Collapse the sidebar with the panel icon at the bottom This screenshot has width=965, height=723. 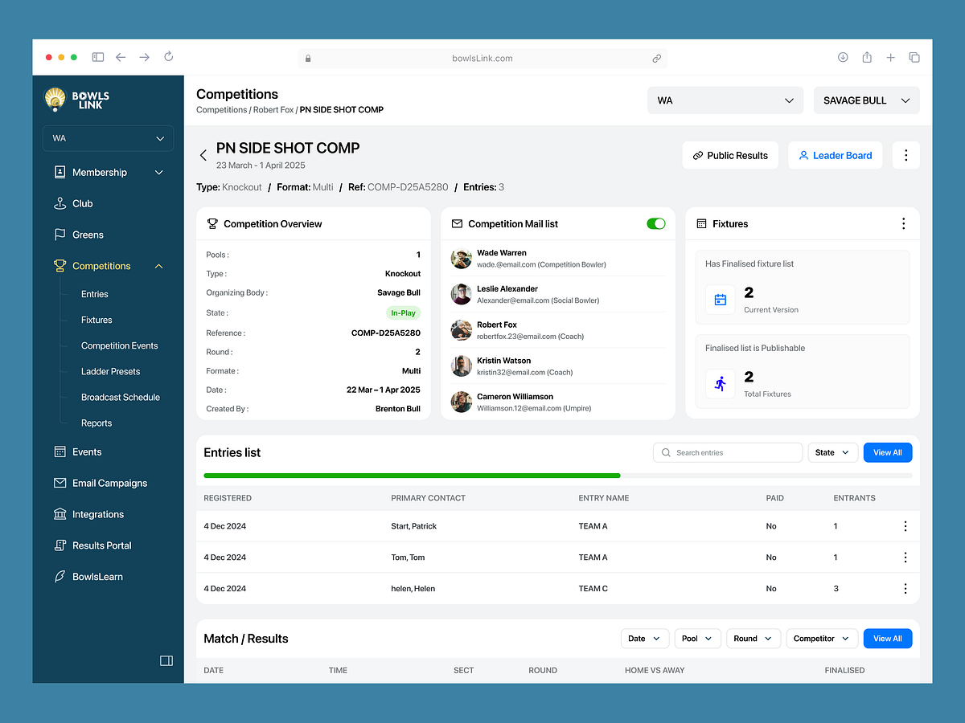pyautogui.click(x=166, y=660)
